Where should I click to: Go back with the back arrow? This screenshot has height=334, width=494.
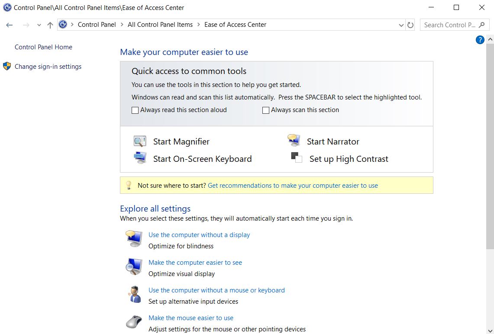[10, 25]
